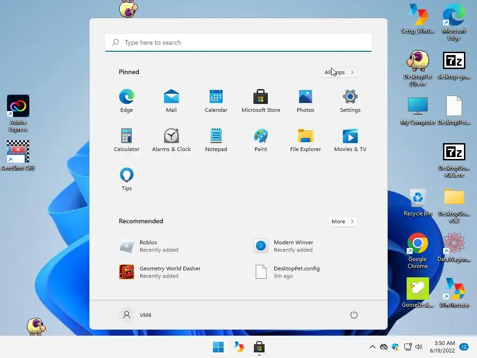Open the Mail app

(x=171, y=101)
